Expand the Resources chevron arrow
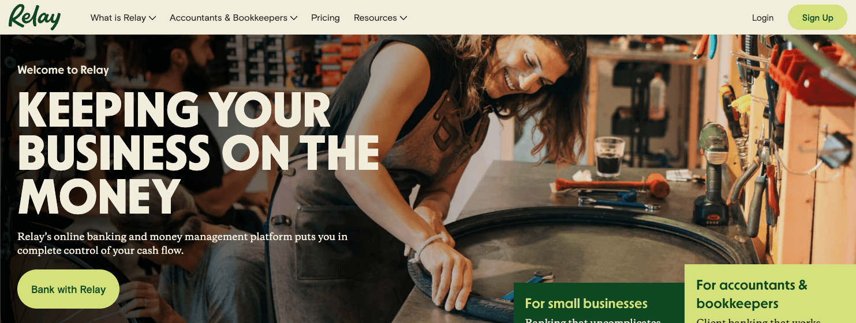This screenshot has width=856, height=323. tap(403, 18)
